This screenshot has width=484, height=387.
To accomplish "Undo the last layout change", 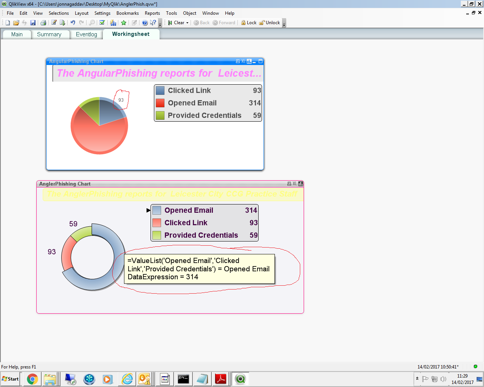I will [73, 23].
